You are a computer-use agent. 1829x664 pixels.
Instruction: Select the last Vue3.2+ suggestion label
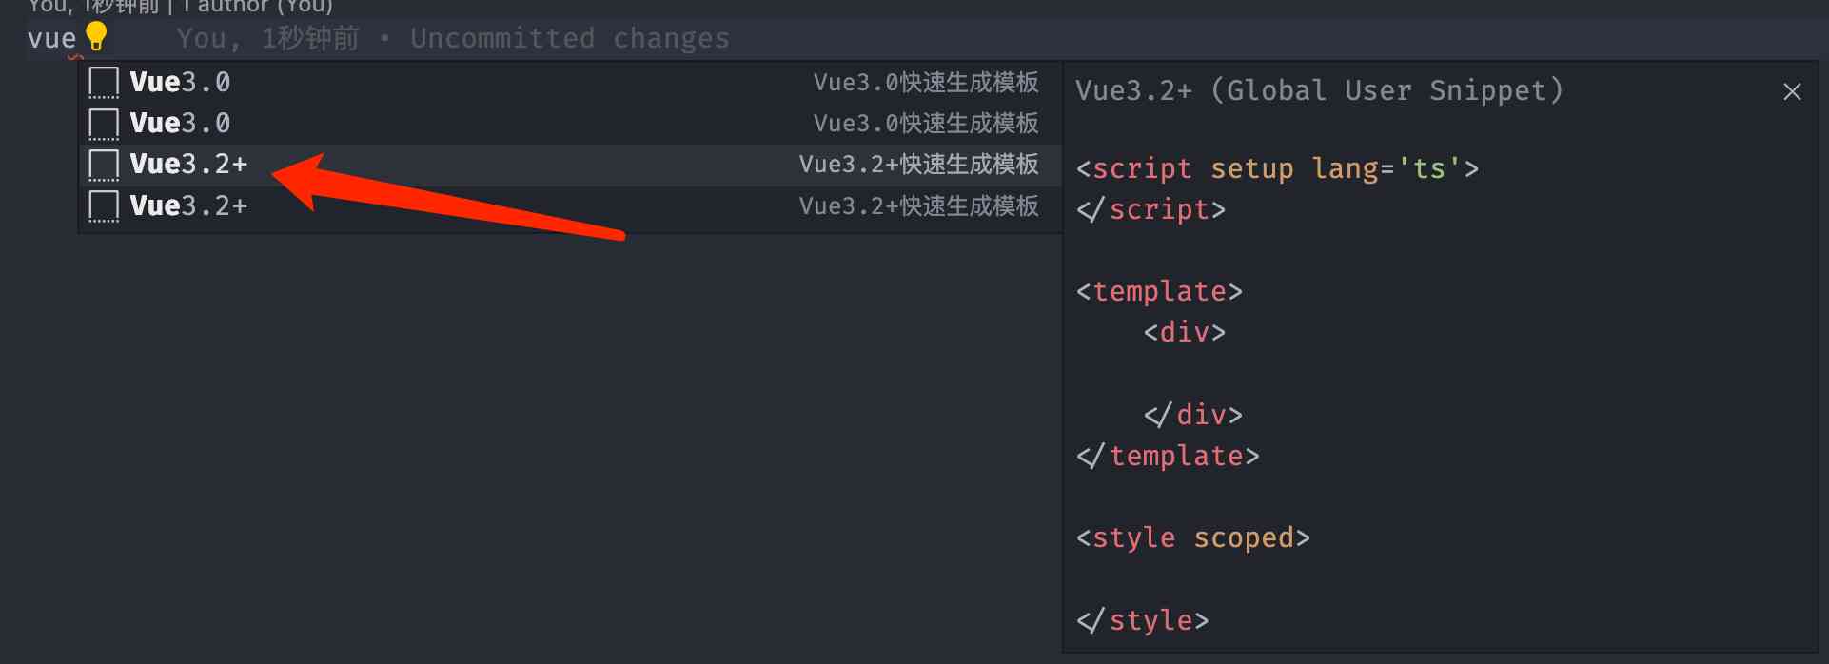point(188,205)
